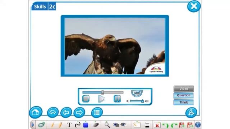Screen dimensions: 230x129
Task: Open the contents list button
Action: (x=97, y=113)
